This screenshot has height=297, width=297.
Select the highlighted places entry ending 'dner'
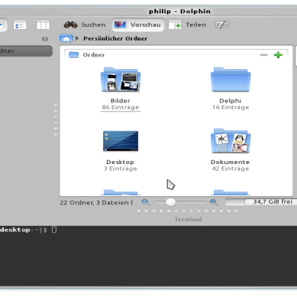coord(26,51)
